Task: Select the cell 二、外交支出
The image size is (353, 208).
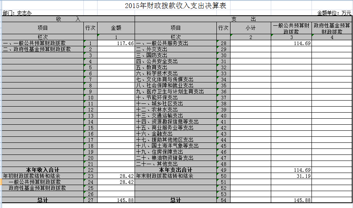Action: click(176, 49)
